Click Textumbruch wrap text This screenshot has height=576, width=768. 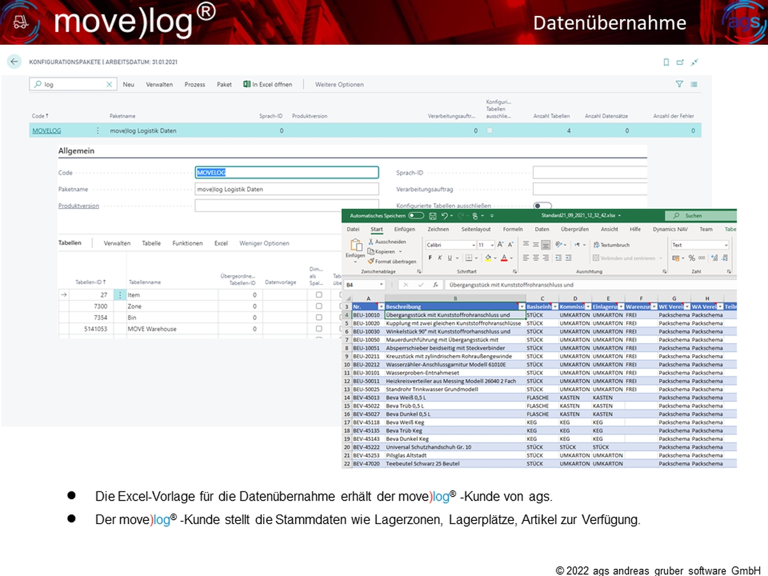pyautogui.click(x=612, y=245)
